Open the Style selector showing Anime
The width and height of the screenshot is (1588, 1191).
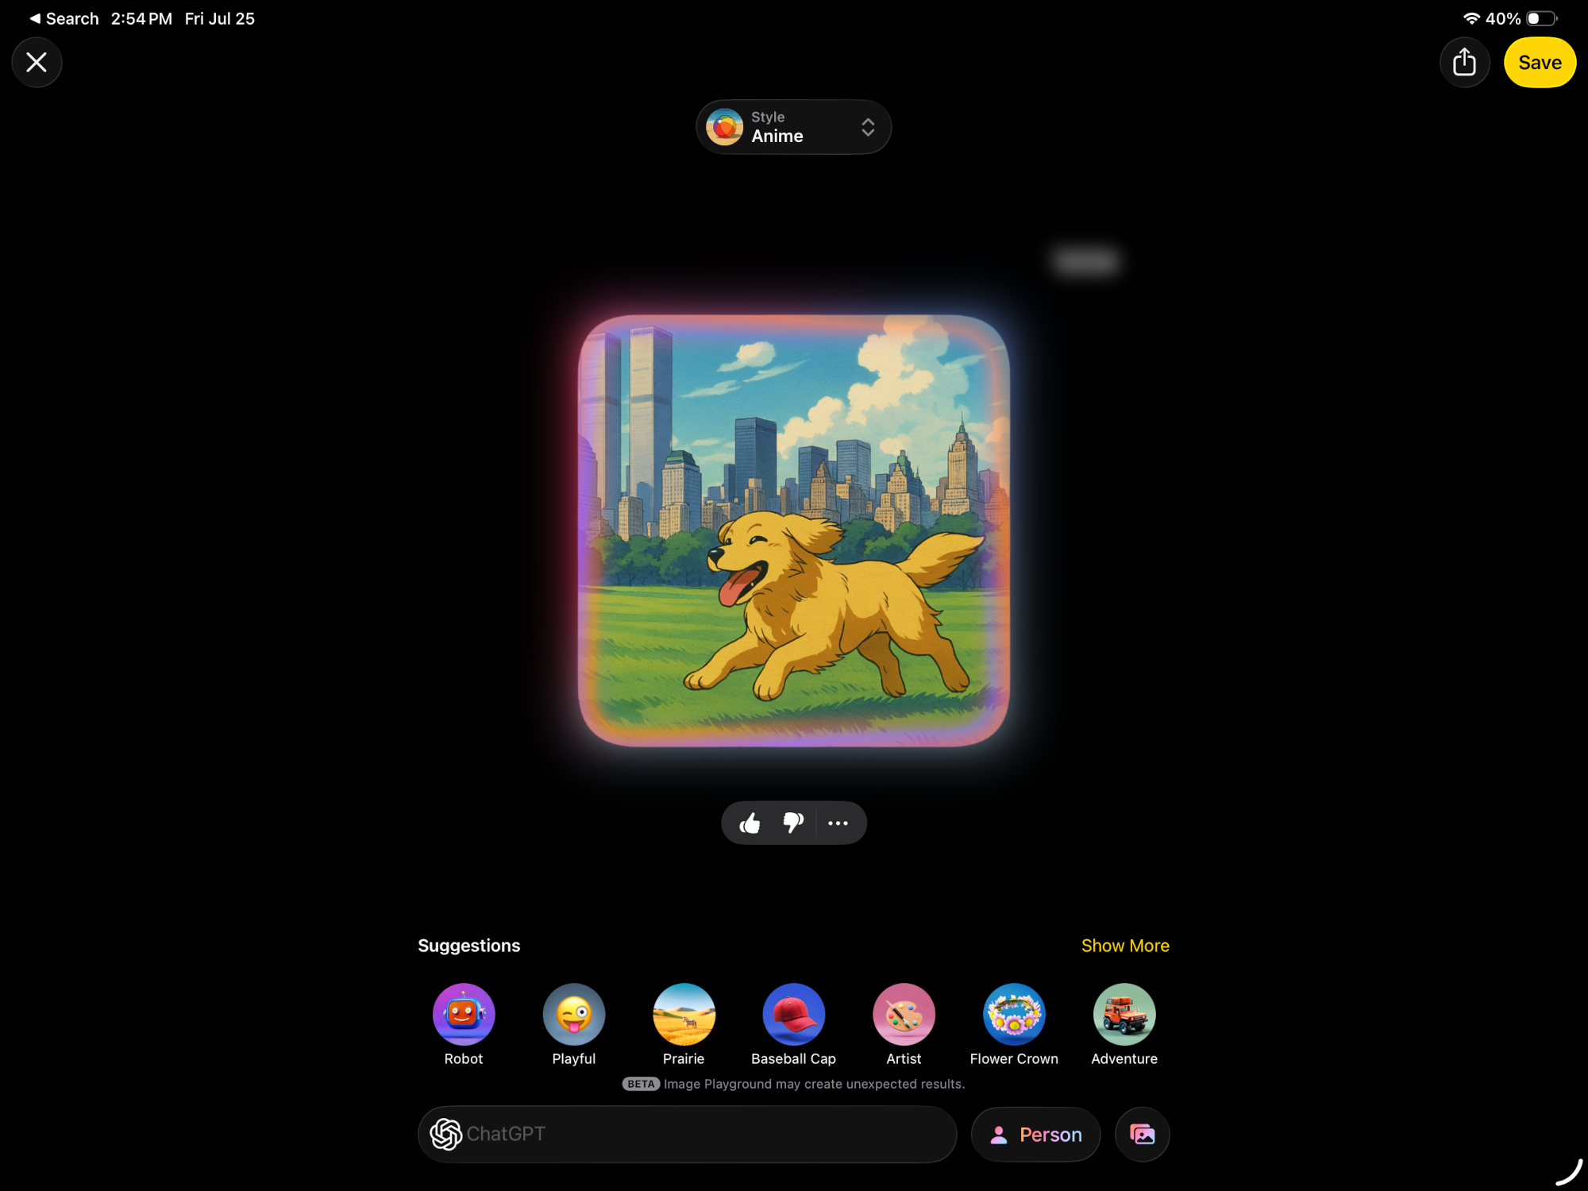(x=793, y=126)
